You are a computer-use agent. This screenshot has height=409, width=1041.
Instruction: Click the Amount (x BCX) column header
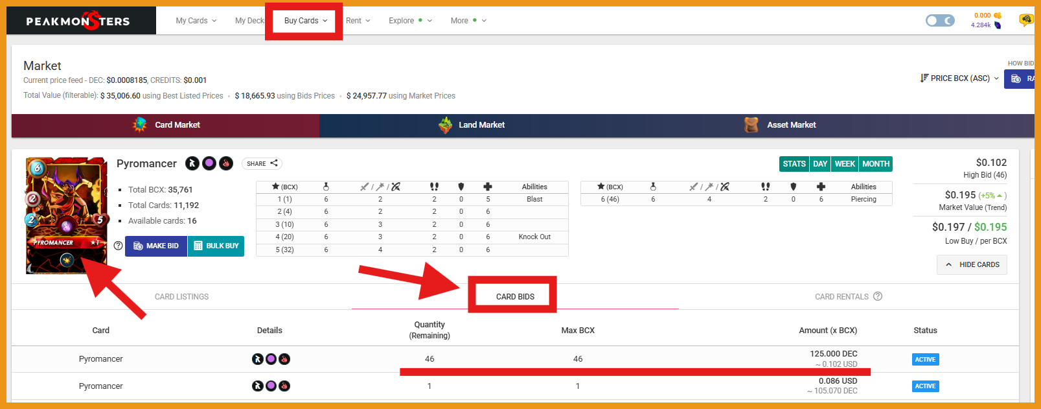828,331
